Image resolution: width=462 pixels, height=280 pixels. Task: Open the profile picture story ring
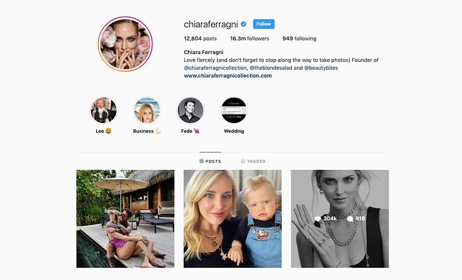pos(125,44)
